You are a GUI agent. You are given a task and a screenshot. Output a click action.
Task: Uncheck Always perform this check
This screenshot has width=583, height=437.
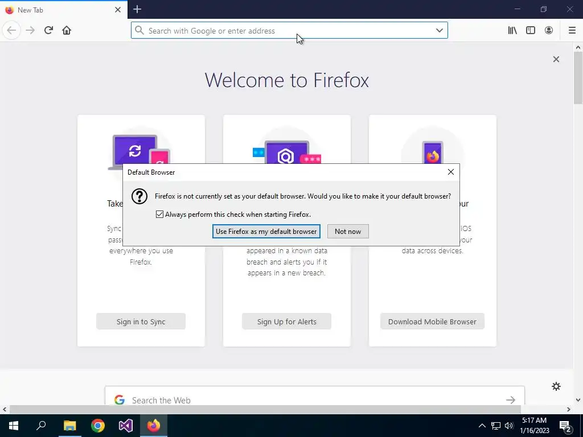coord(159,215)
